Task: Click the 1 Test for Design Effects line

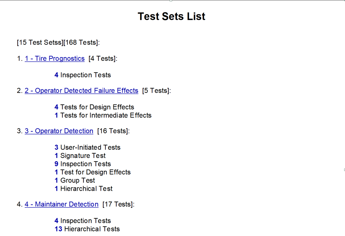Action: tap(93, 172)
